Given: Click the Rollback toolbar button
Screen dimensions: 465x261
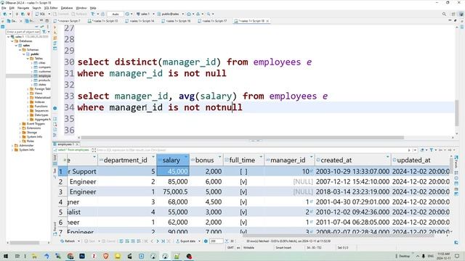Looking at the screenshot, I should tap(79, 14).
